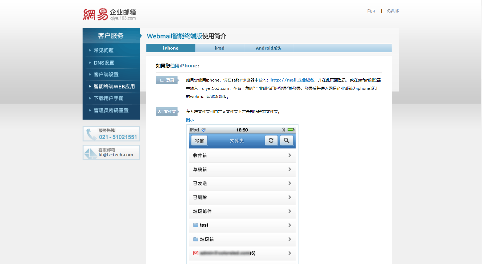
Task: Click the arrow bullet beside DNS设置
Action: [90, 63]
